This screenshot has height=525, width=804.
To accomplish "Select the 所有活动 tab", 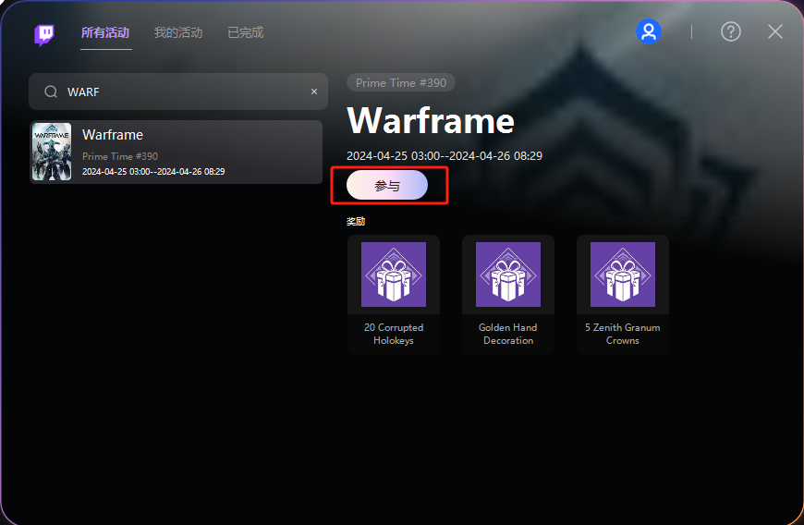I will (105, 33).
